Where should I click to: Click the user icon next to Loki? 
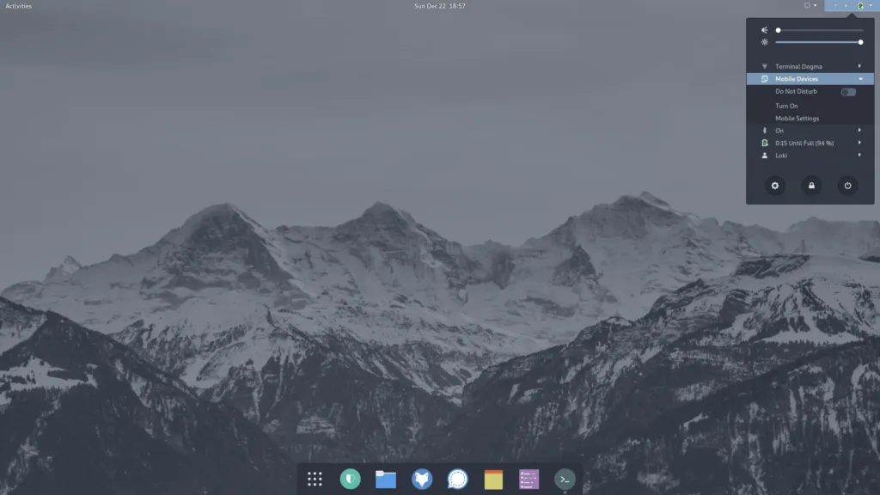click(764, 156)
